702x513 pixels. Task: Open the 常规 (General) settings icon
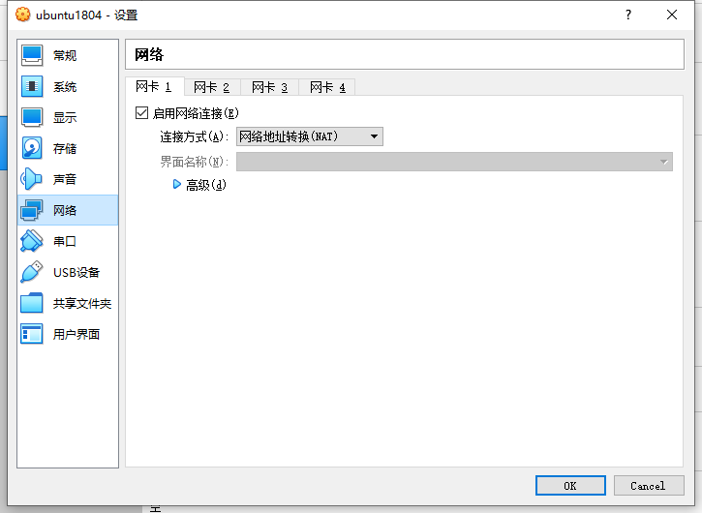[32, 55]
